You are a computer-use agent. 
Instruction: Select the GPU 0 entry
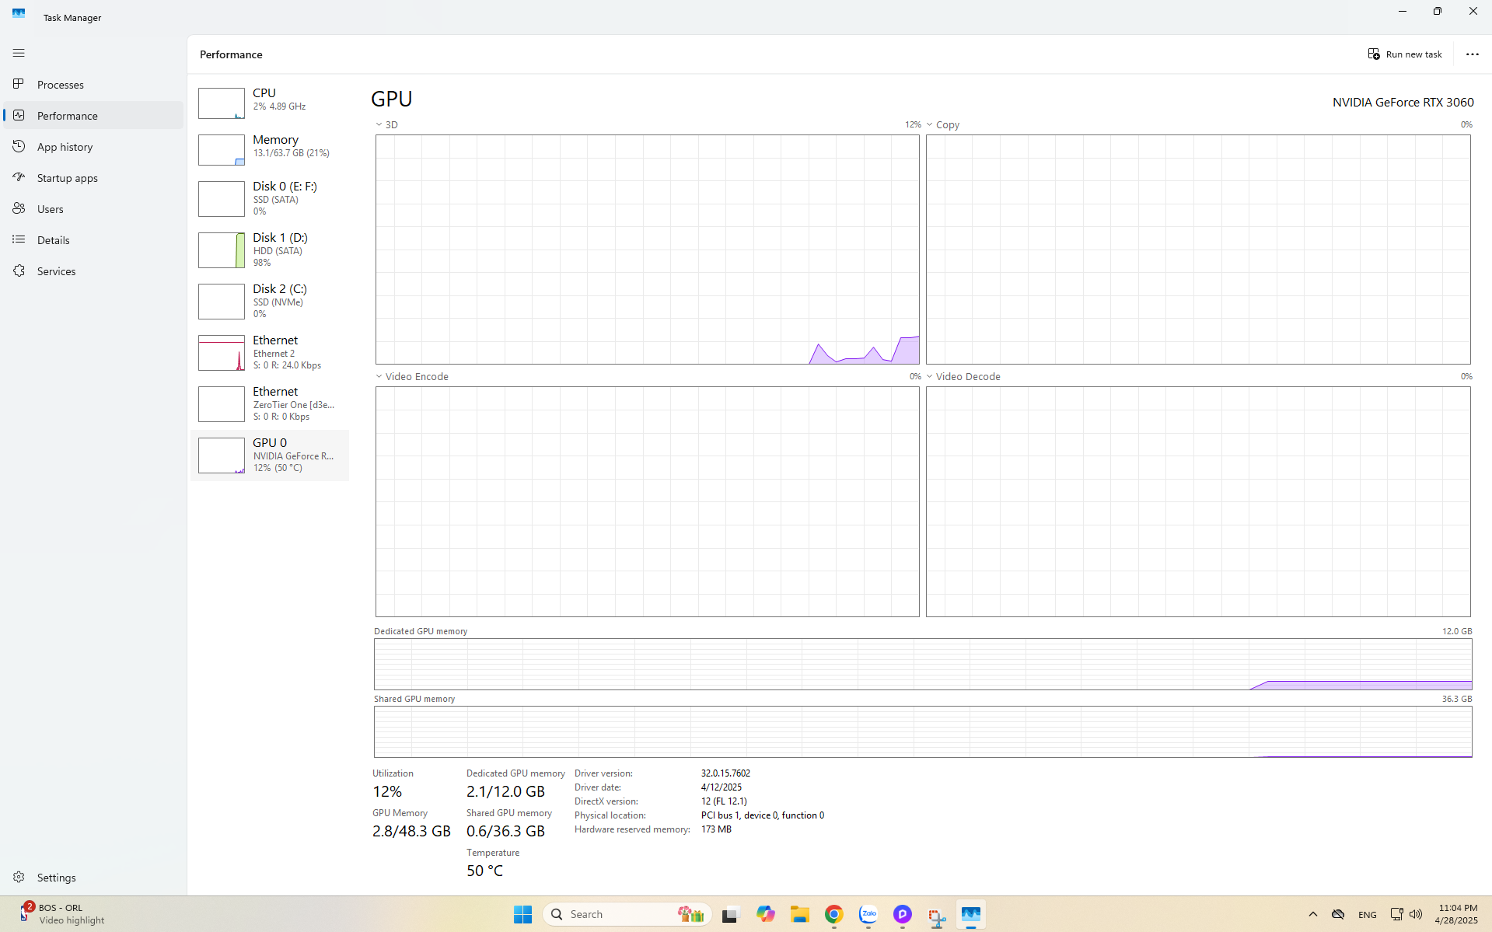coord(270,455)
